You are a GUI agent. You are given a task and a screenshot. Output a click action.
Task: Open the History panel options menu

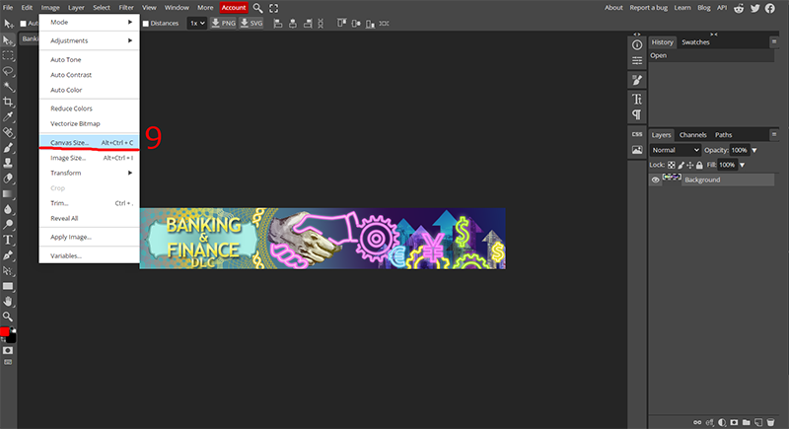(x=774, y=42)
